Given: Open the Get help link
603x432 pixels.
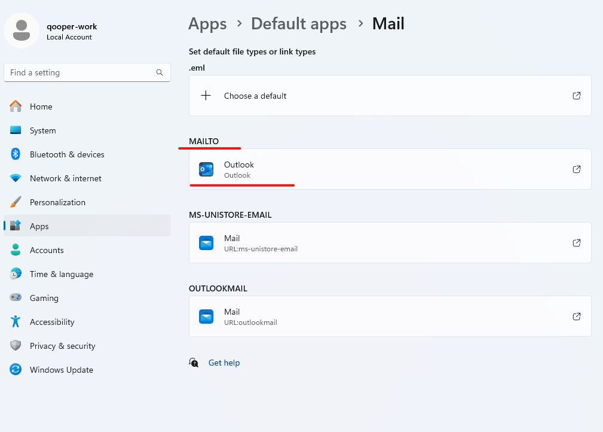Looking at the screenshot, I should (224, 363).
